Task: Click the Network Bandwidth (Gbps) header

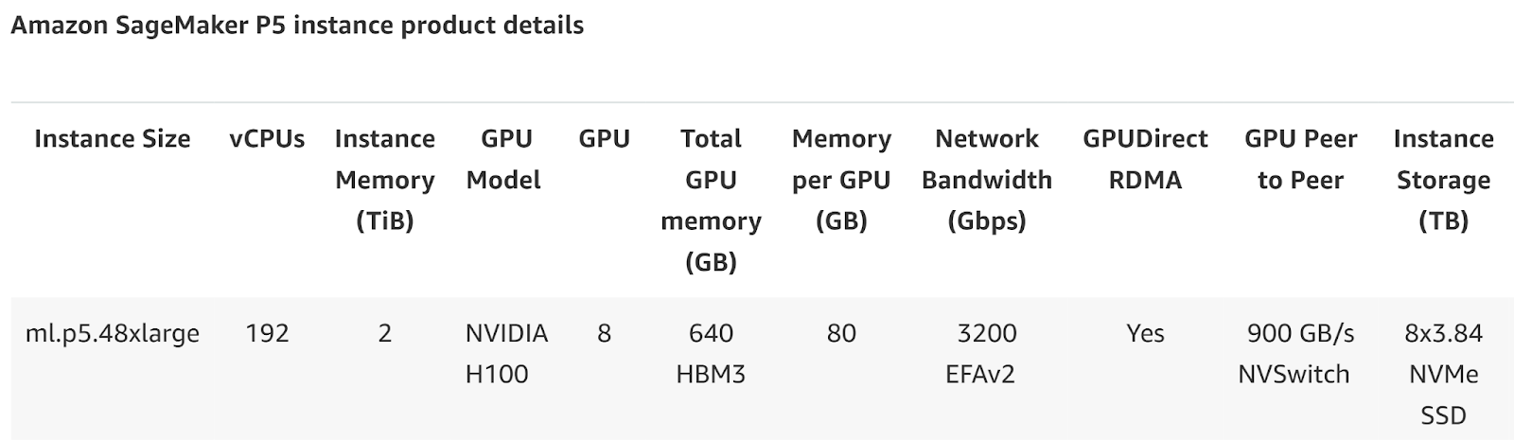Action: (987, 180)
